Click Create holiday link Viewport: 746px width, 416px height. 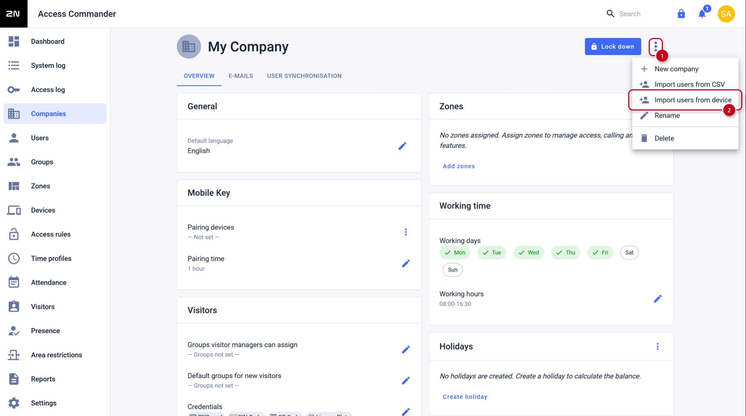tap(465, 397)
